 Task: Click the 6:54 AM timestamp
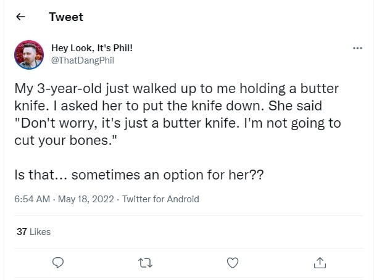point(31,199)
